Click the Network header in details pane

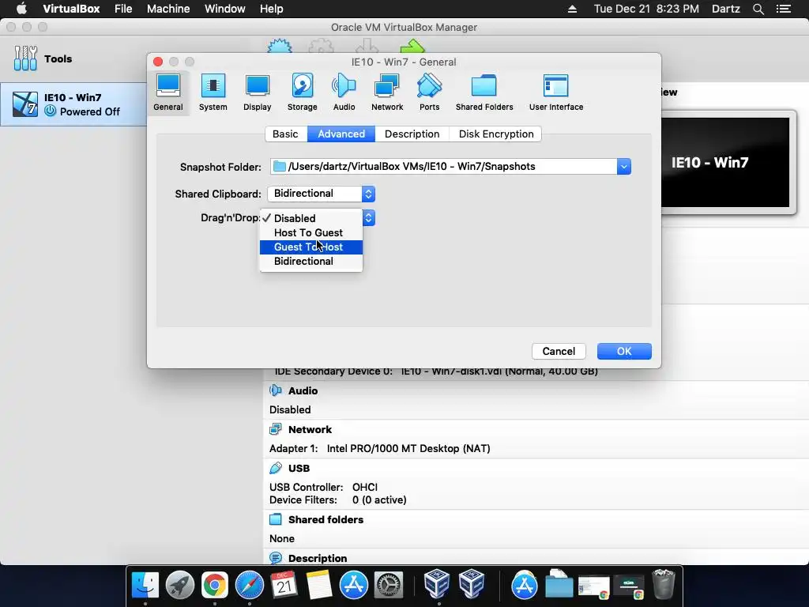[310, 429]
